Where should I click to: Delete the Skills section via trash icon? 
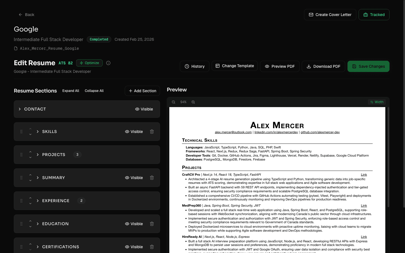tap(152, 132)
